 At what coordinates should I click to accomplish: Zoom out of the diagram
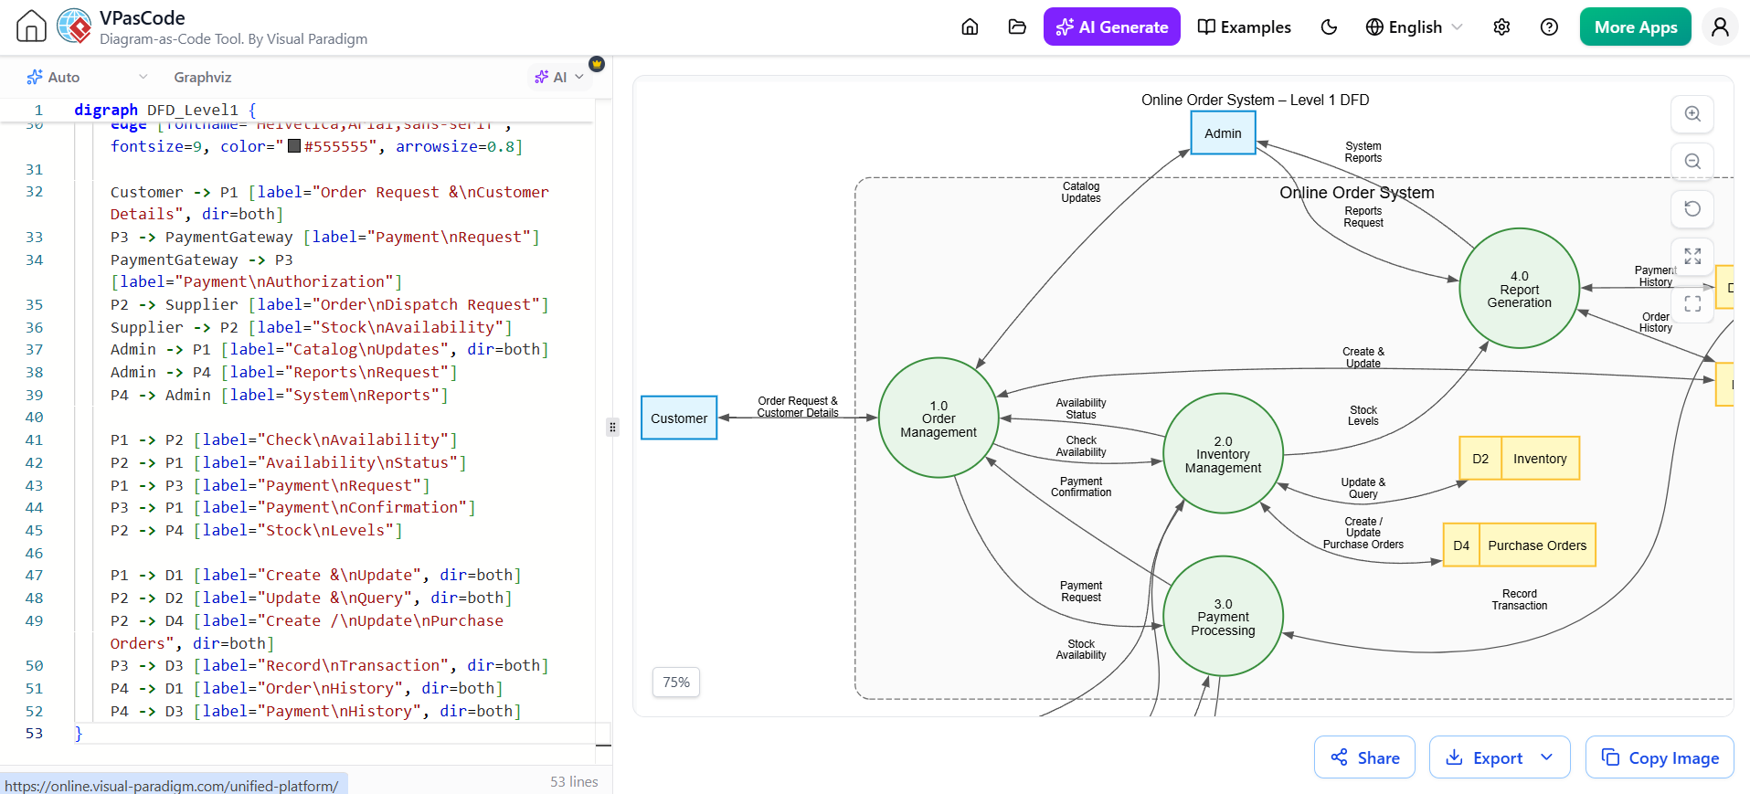[1692, 162]
